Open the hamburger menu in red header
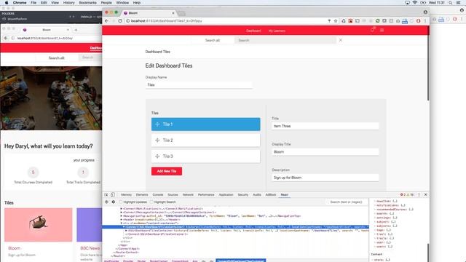This screenshot has height=262, width=466. [x=382, y=30]
